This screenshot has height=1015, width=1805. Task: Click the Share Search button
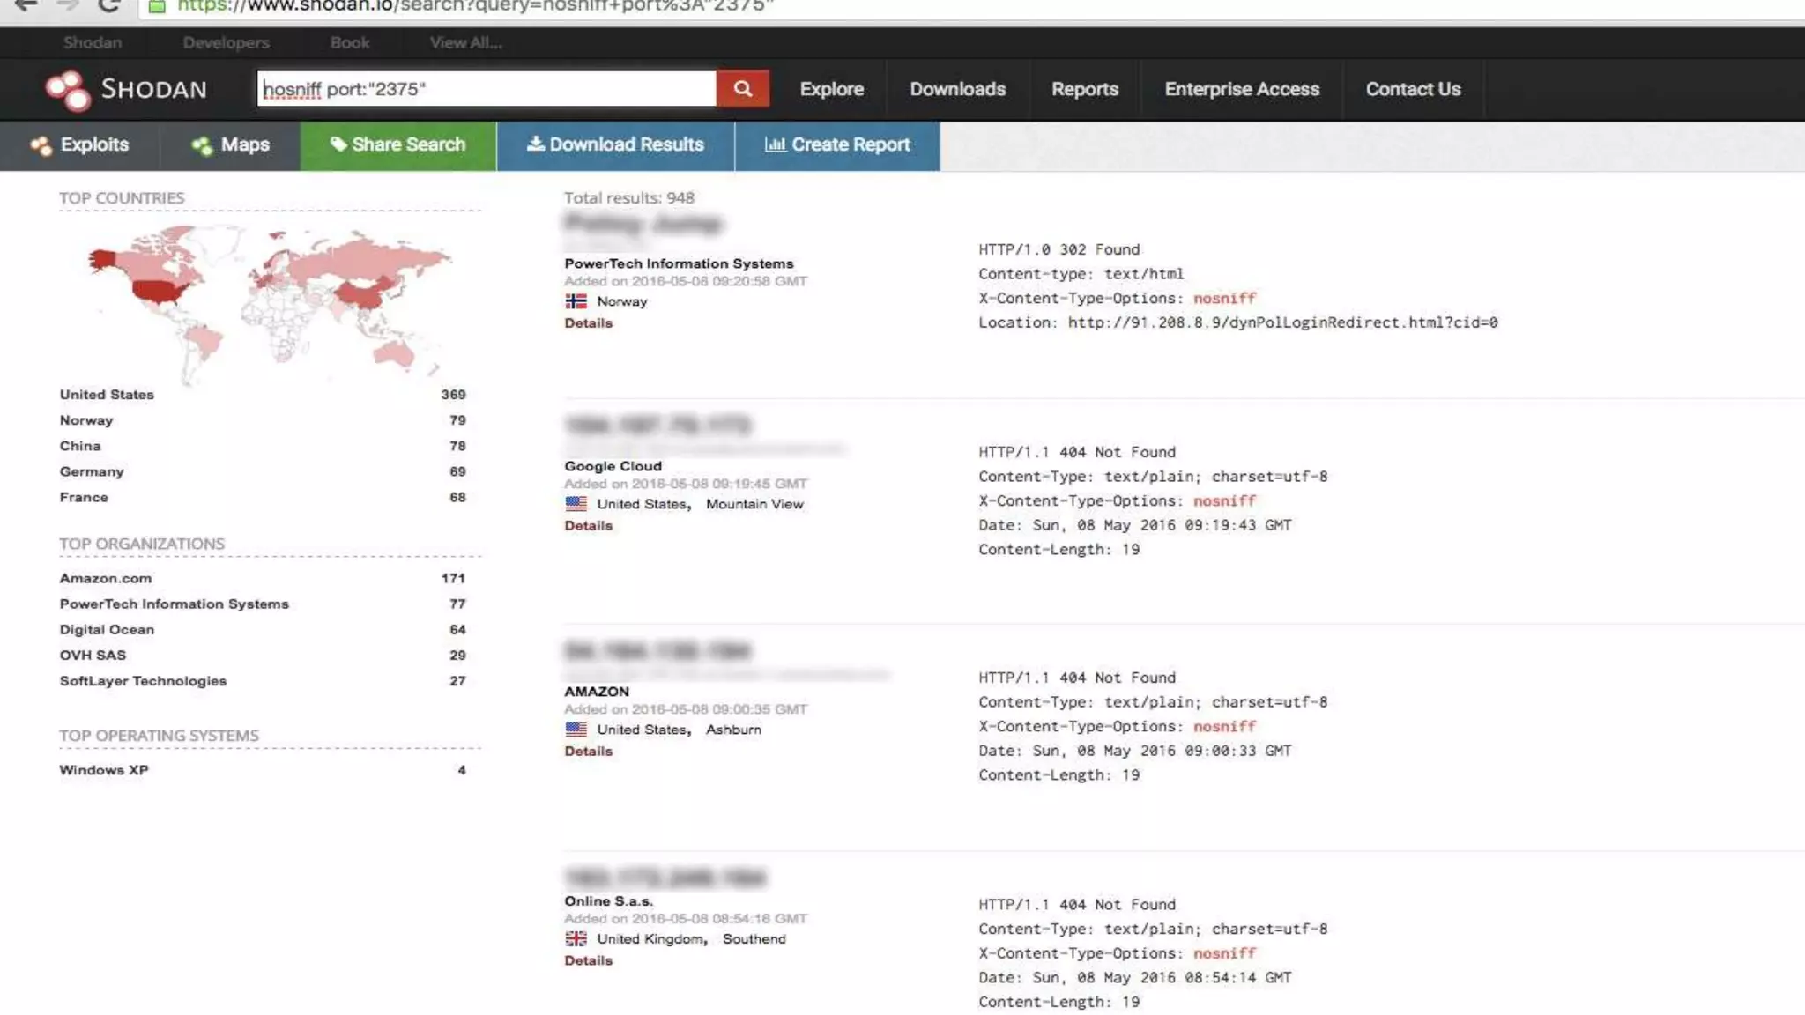[397, 145]
